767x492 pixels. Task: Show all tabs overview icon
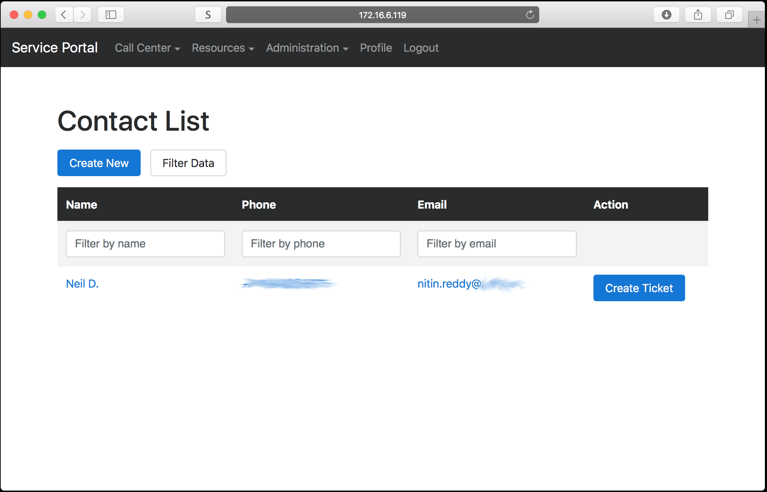729,15
